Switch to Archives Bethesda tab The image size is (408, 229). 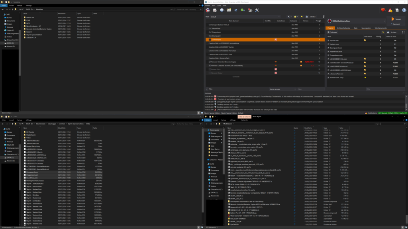click(x=343, y=28)
